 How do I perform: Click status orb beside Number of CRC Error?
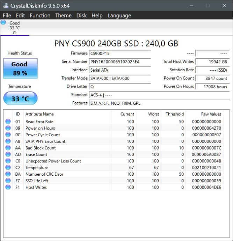click(8, 174)
